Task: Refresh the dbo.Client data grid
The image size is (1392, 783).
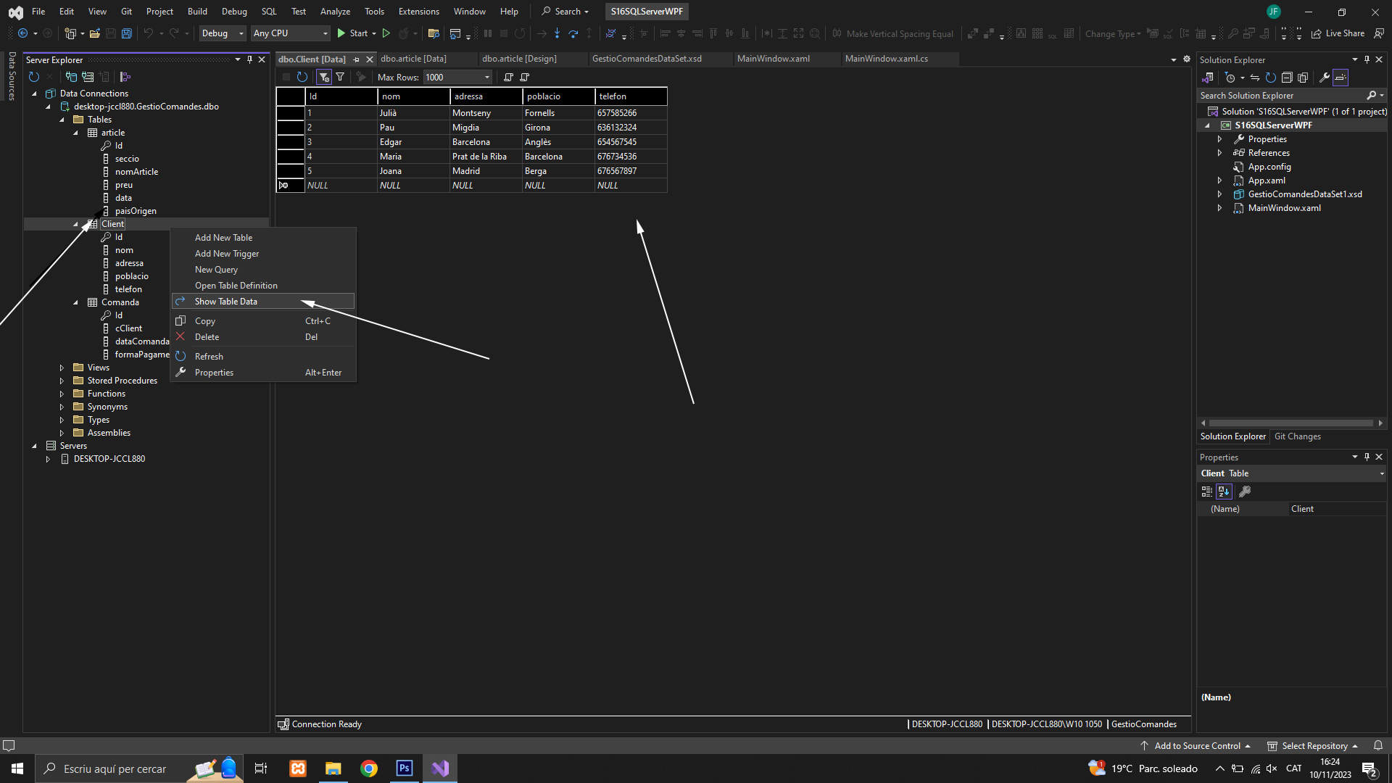Action: (x=302, y=77)
